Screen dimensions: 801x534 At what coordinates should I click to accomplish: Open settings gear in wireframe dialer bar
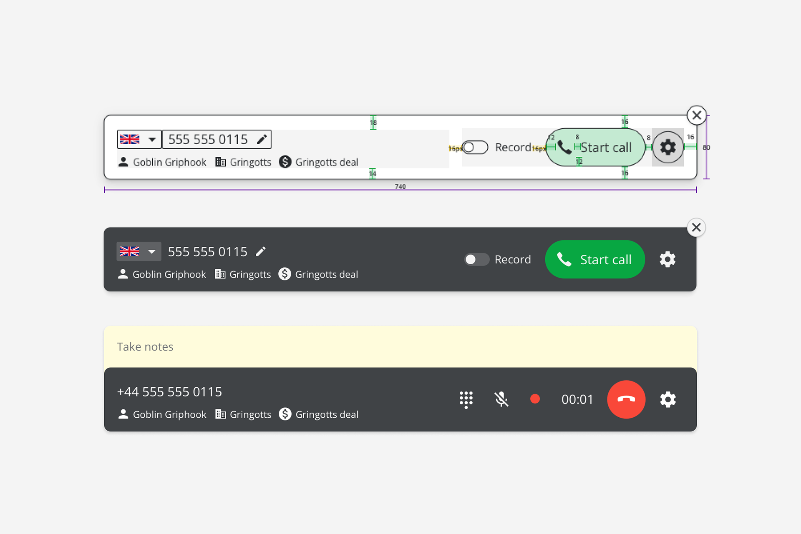click(x=668, y=147)
